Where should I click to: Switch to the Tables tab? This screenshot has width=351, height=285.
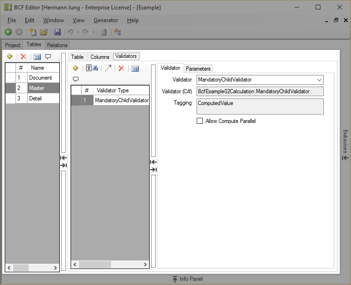click(34, 44)
